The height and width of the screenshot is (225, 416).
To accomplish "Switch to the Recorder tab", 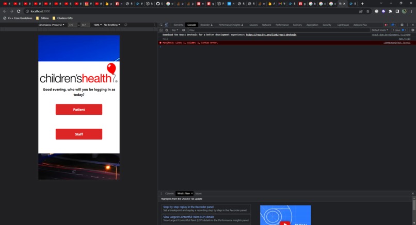I will (206, 25).
